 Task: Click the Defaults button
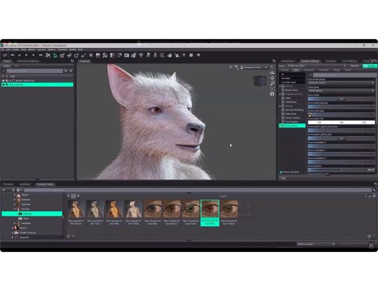click(355, 66)
